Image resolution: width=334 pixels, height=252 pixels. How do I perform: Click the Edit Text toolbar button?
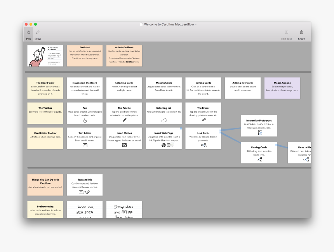tap(286, 35)
